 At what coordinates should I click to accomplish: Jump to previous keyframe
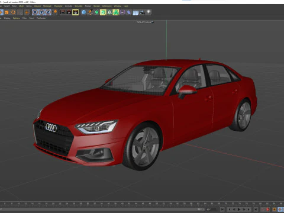(229, 209)
